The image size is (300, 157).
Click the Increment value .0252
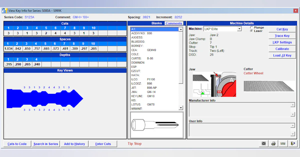point(178,17)
